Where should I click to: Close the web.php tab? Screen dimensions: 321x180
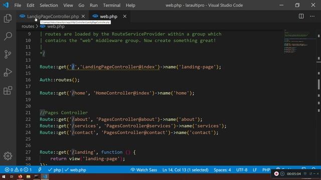coord(125,16)
